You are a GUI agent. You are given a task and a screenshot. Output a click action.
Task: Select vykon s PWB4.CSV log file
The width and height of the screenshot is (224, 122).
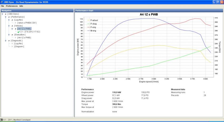[27, 23]
